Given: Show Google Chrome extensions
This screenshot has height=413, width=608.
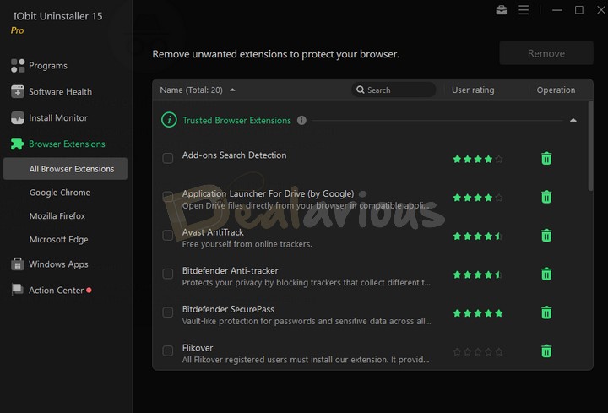Looking at the screenshot, I should click(60, 193).
